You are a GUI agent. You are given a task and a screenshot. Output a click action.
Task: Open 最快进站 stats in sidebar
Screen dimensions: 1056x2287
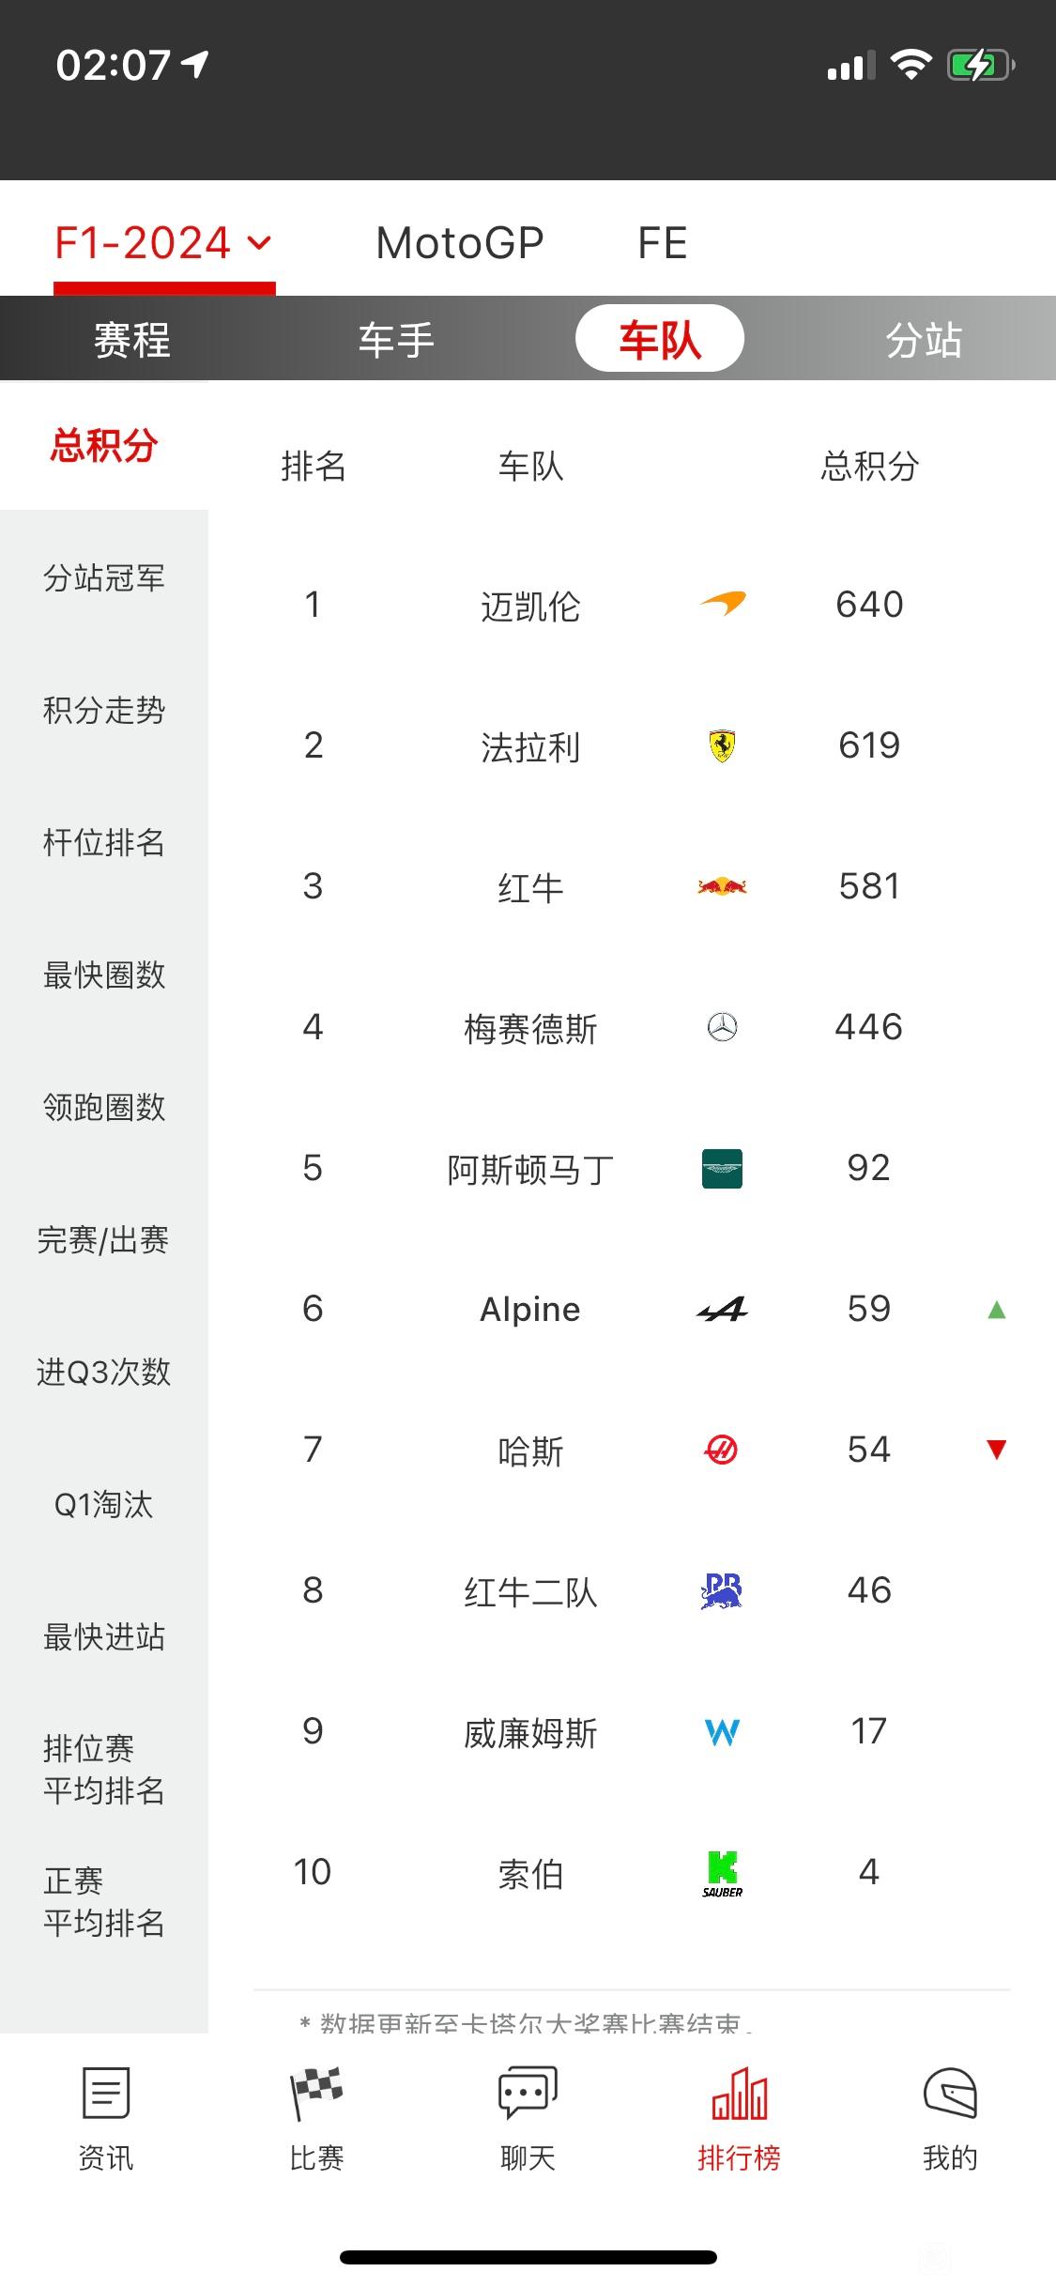(104, 1636)
